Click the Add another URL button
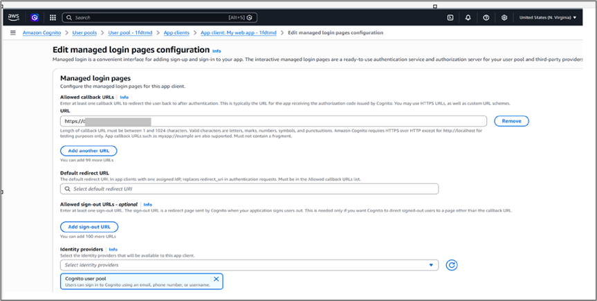This screenshot has height=301, width=597. coord(89,150)
